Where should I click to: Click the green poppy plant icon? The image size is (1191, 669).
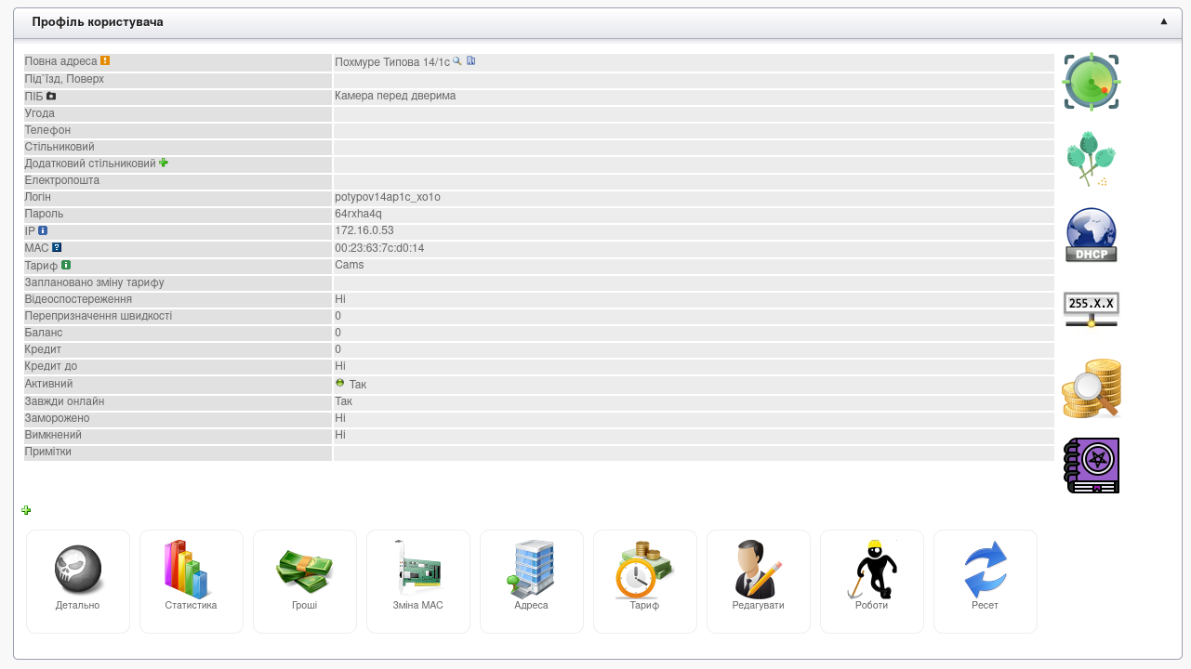tap(1090, 159)
